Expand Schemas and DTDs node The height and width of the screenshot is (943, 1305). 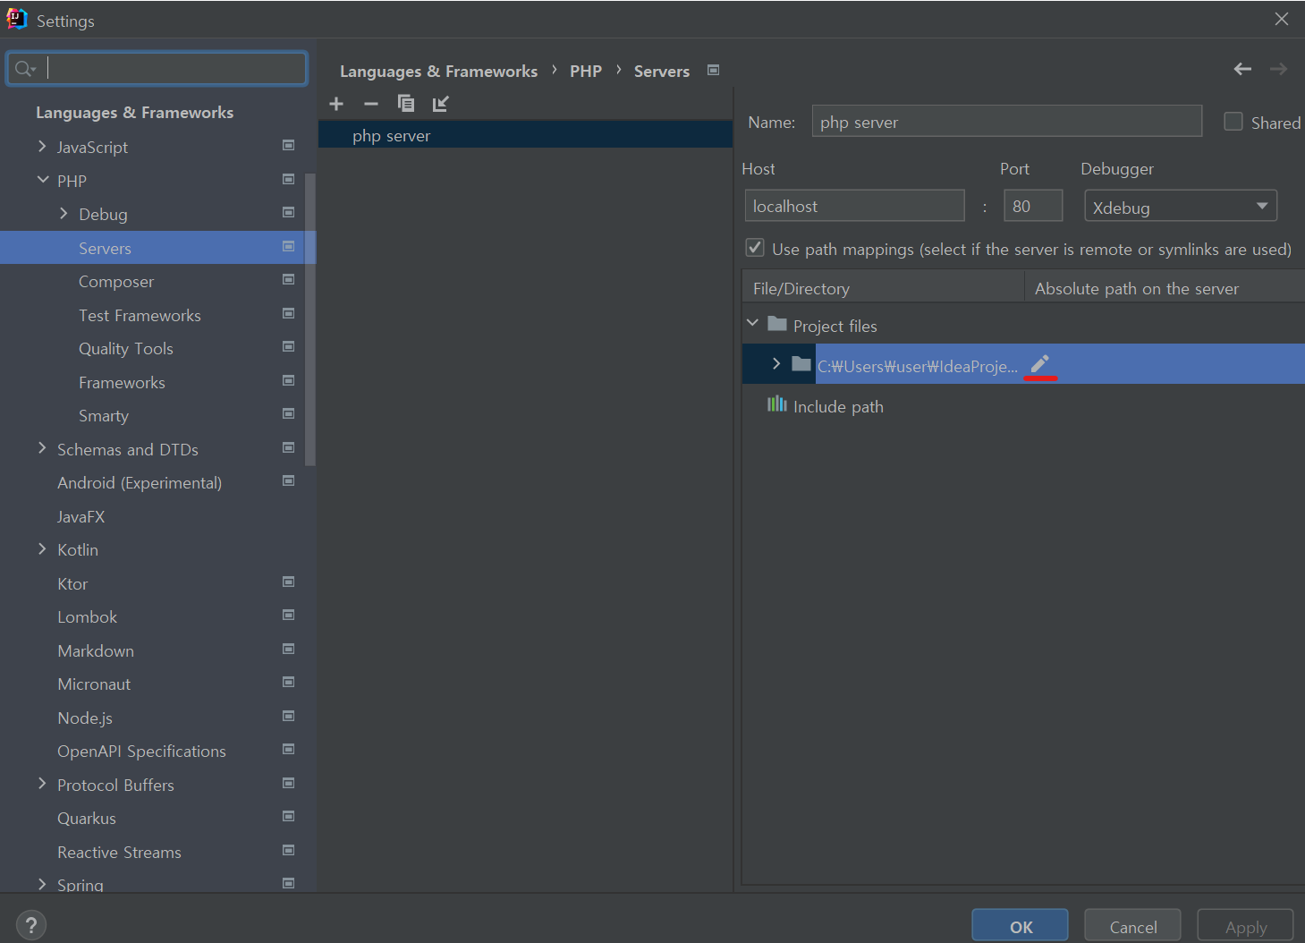42,448
